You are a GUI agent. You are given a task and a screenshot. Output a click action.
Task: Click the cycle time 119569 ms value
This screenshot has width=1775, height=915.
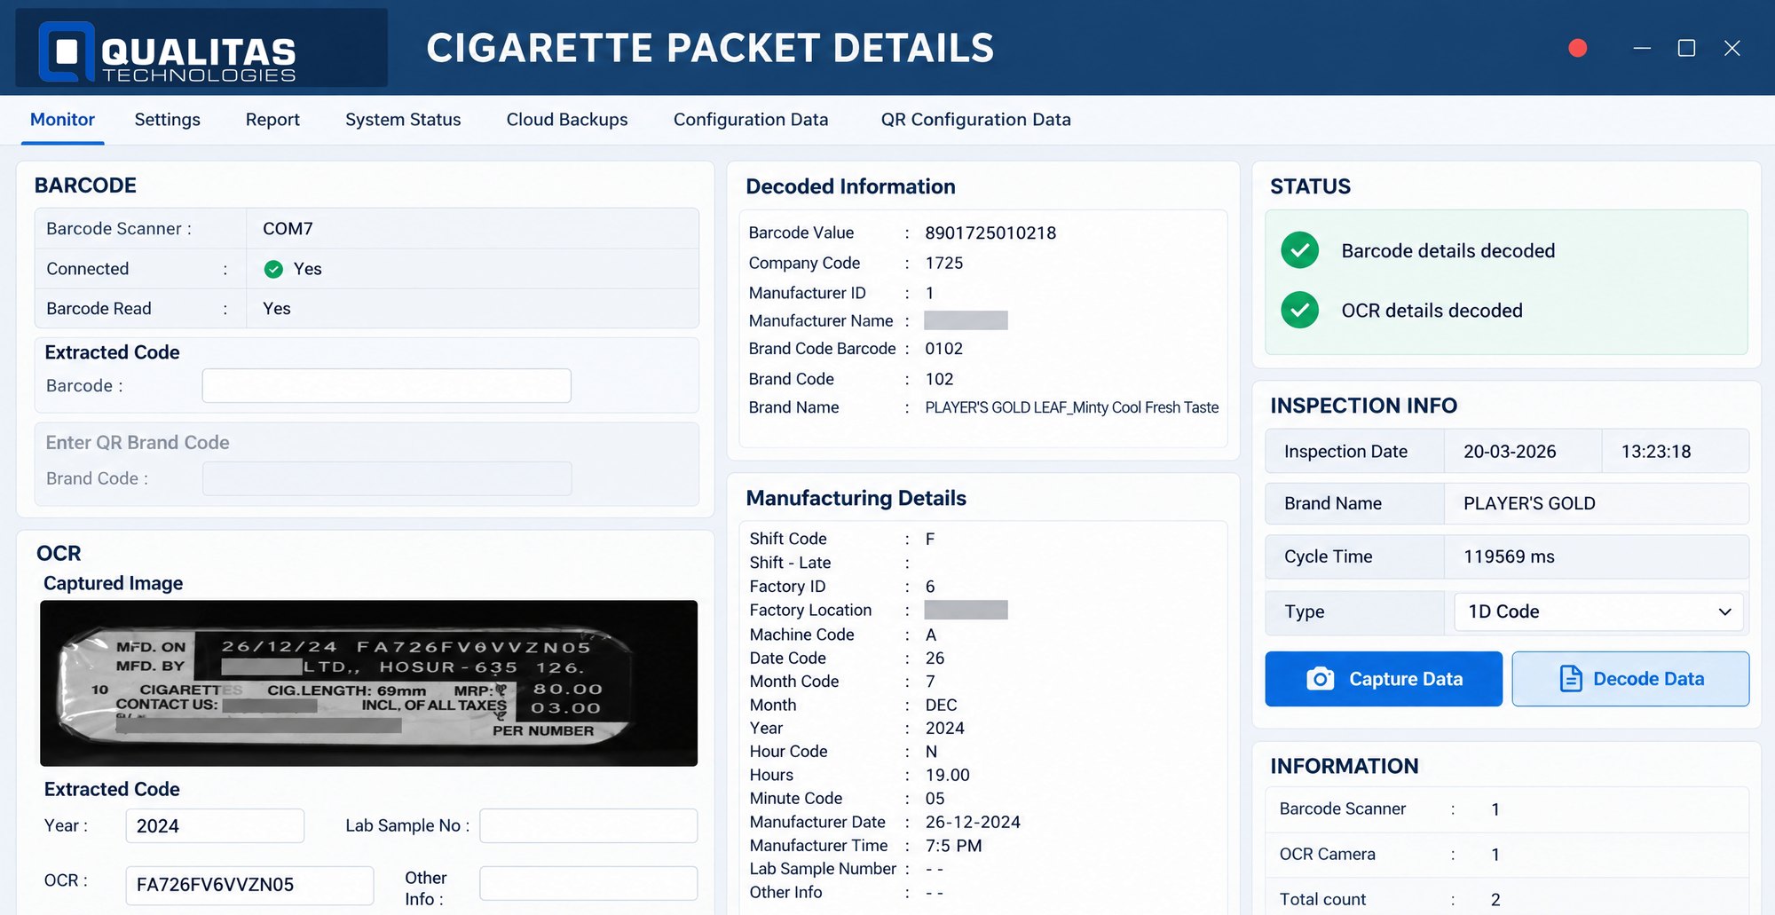click(1509, 556)
